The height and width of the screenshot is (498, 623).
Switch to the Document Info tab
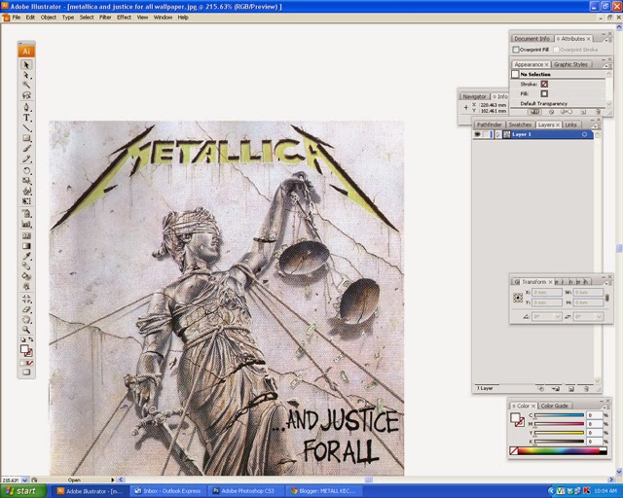(531, 39)
